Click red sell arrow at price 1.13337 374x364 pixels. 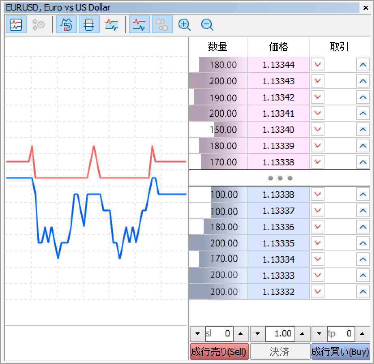click(x=318, y=210)
